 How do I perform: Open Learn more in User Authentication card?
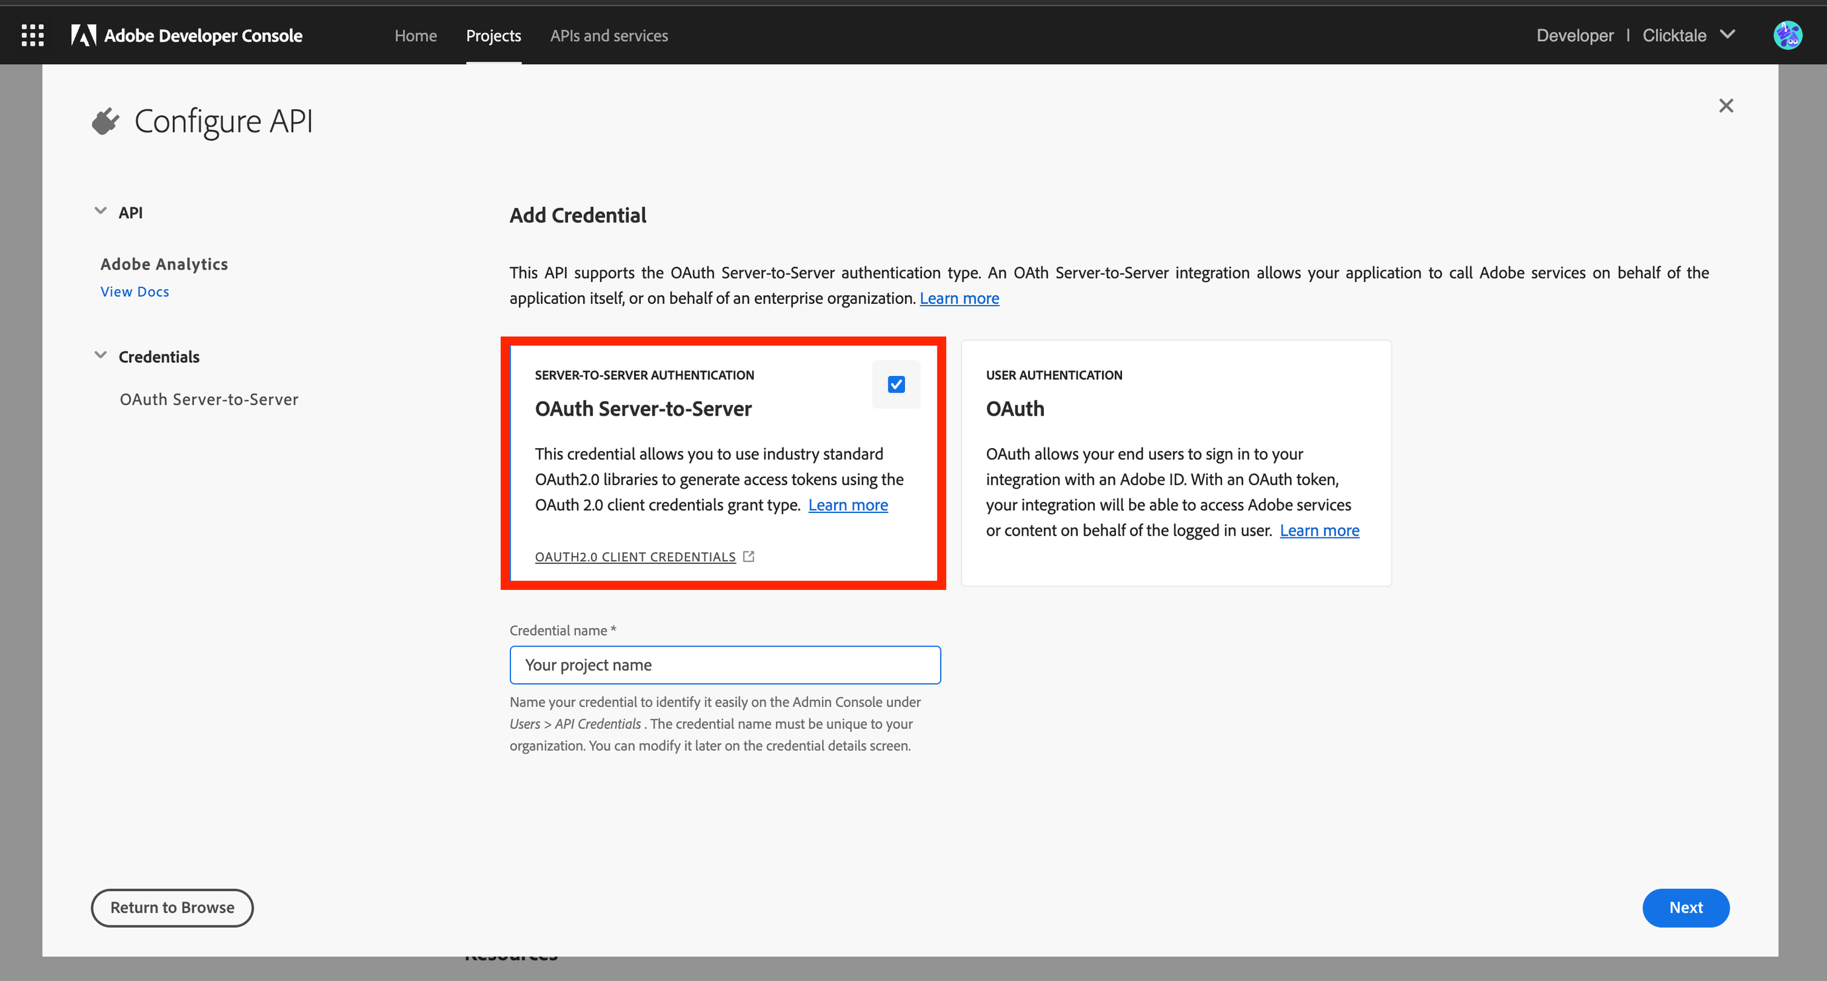(1319, 531)
